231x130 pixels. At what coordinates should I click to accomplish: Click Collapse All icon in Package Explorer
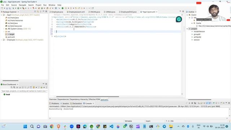35,12
